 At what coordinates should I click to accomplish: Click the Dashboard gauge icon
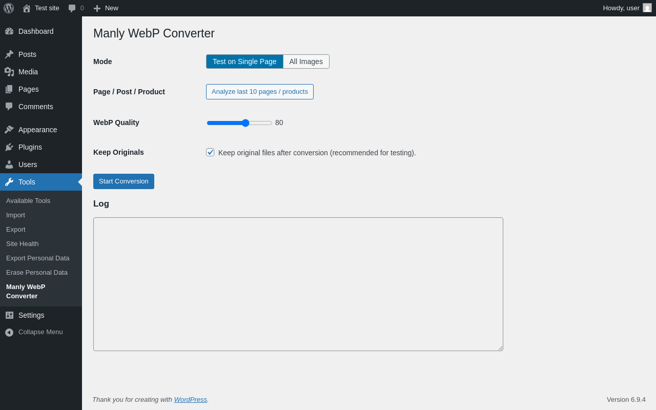pos(9,31)
